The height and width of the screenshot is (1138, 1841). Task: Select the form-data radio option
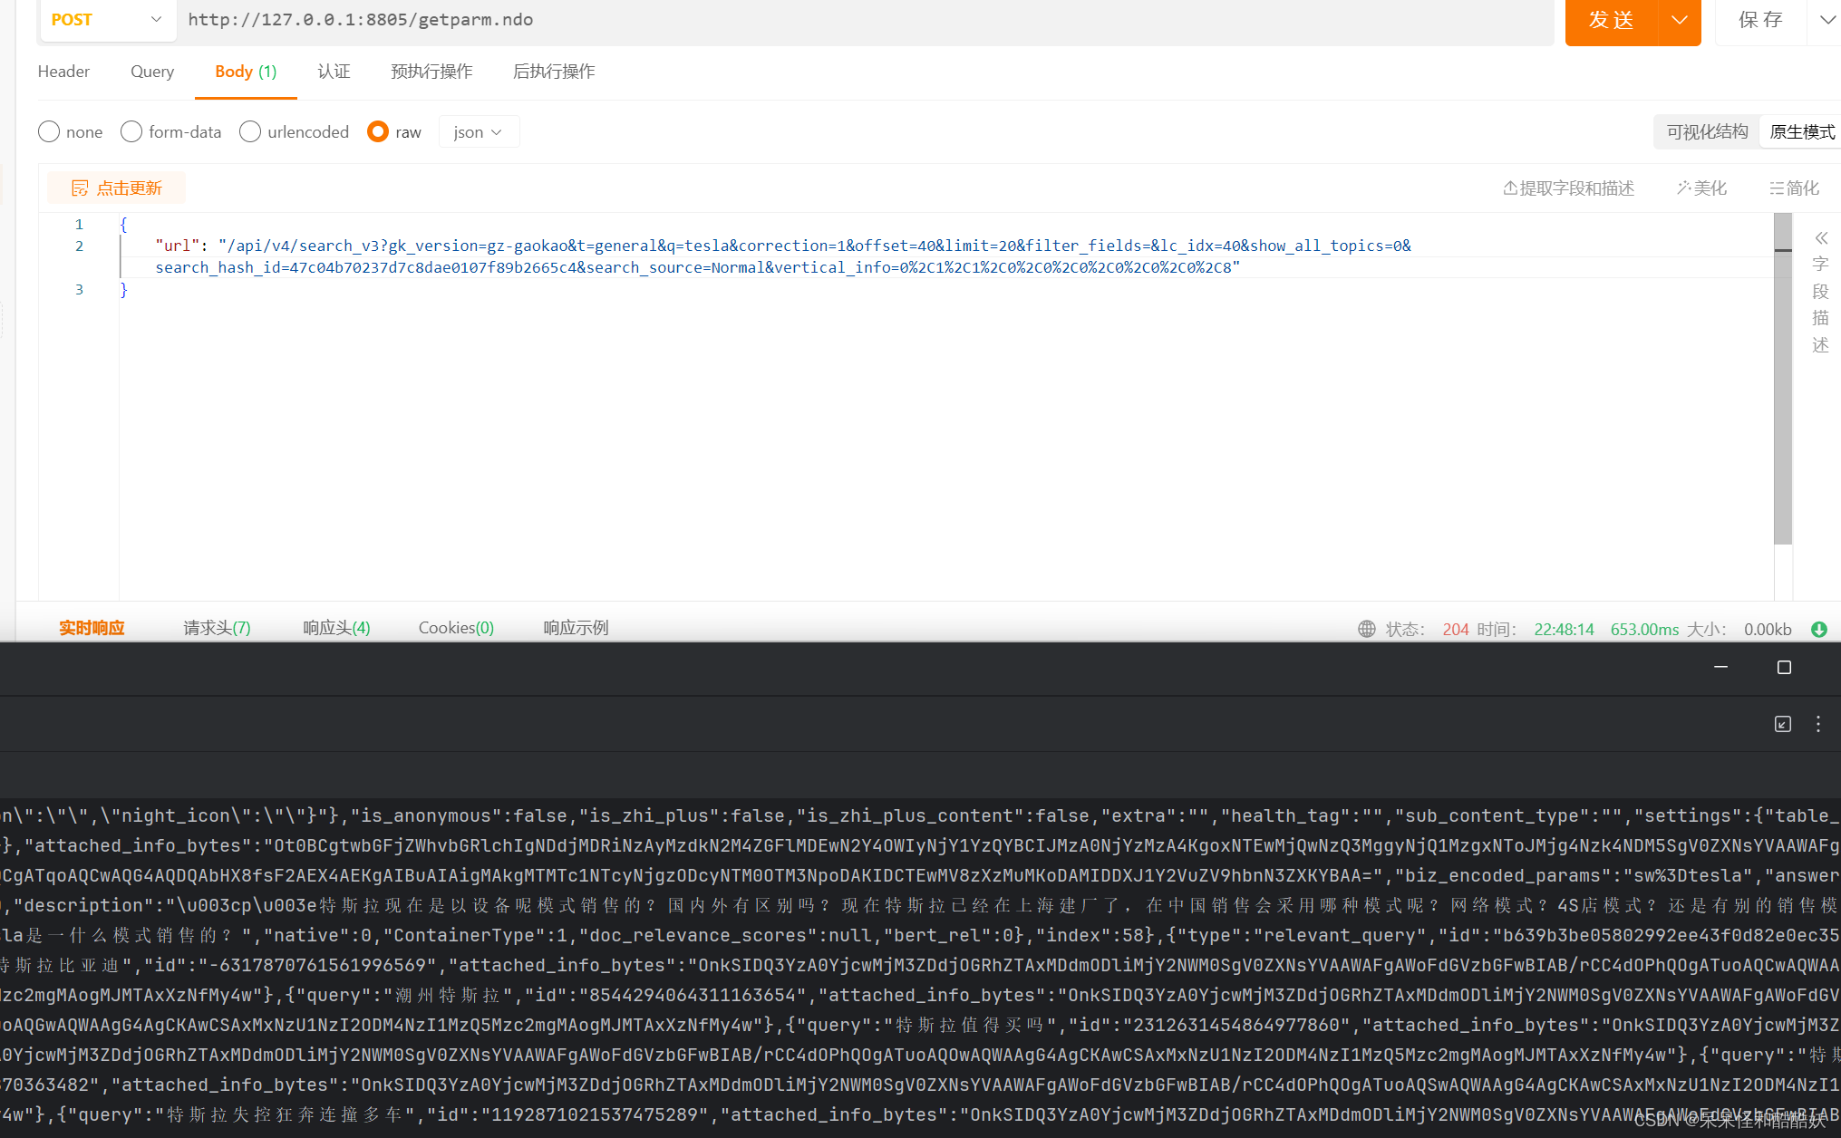(131, 132)
